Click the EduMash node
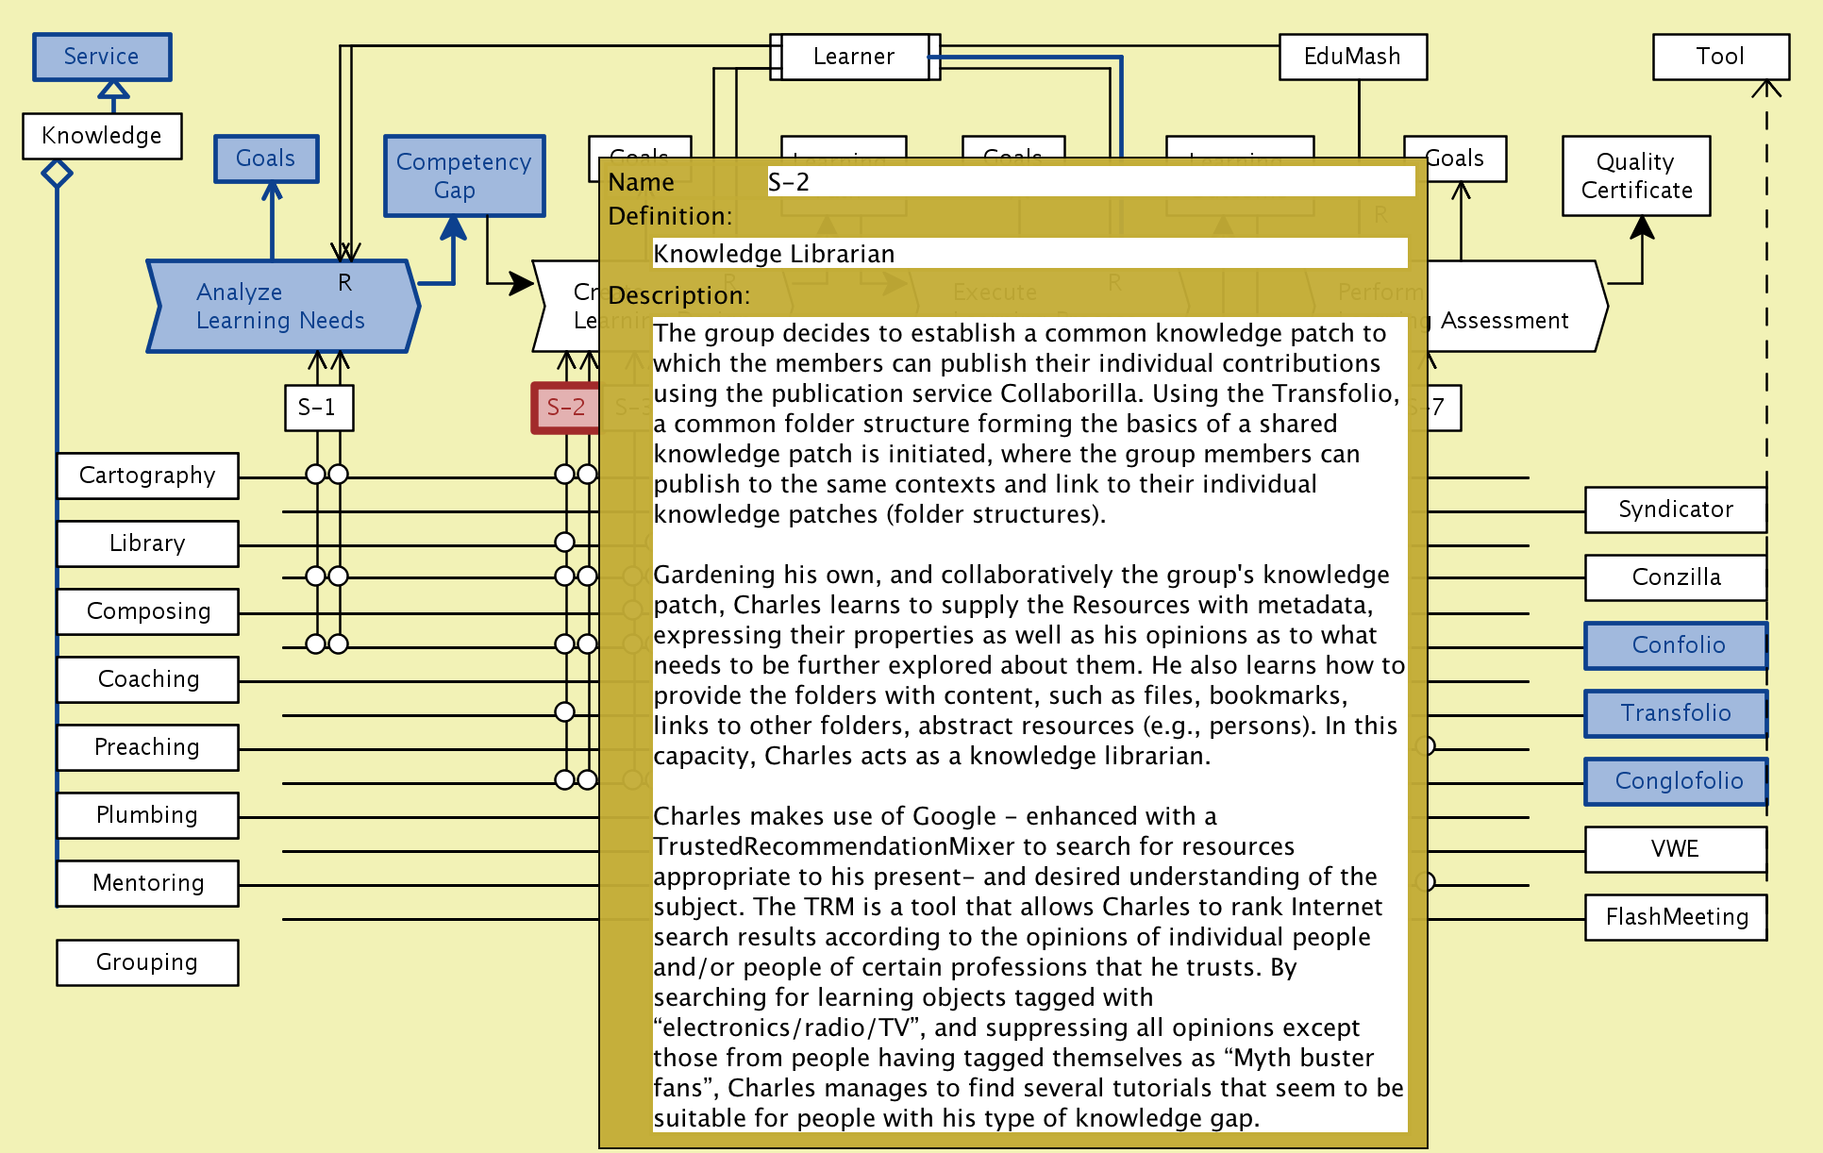The image size is (1823, 1153). (x=1351, y=57)
